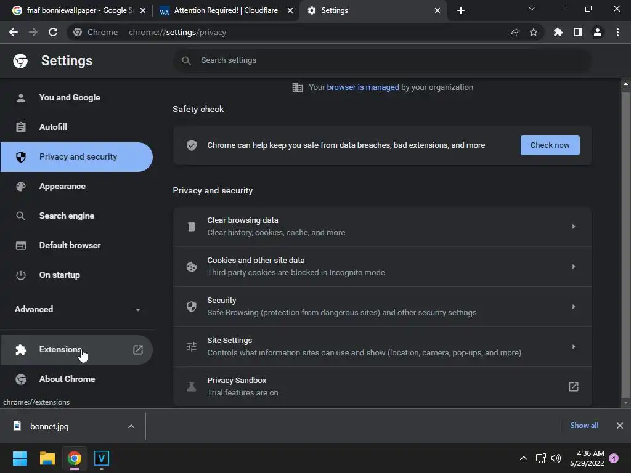Close the downloads bar
Image resolution: width=631 pixels, height=473 pixels.
click(620, 426)
